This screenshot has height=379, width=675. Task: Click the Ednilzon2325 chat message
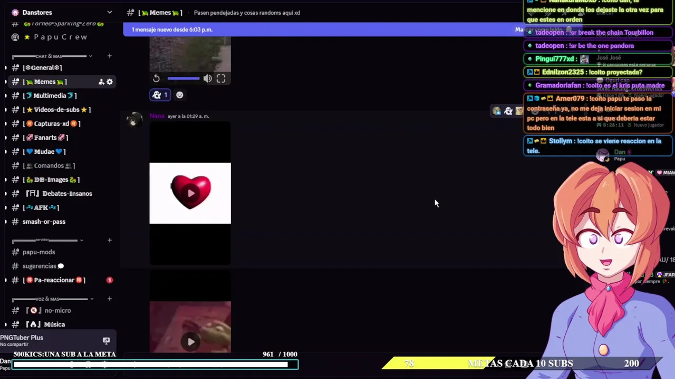(x=599, y=72)
